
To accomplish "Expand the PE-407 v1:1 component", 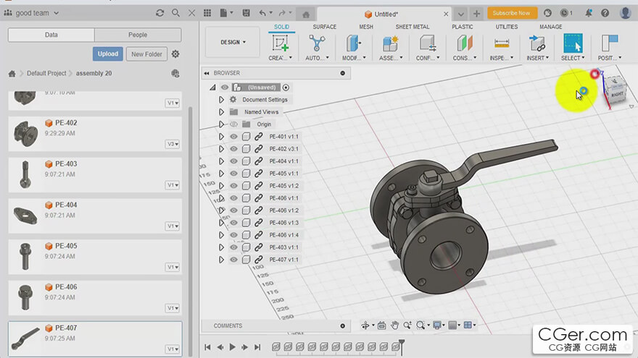I will pos(221,260).
